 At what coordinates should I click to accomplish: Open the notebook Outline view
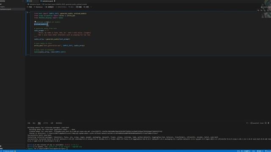(86, 7)
